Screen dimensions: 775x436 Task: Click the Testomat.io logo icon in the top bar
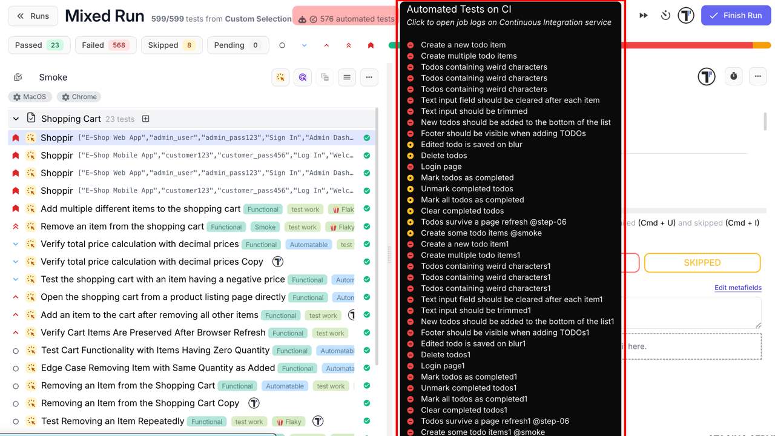pos(686,15)
